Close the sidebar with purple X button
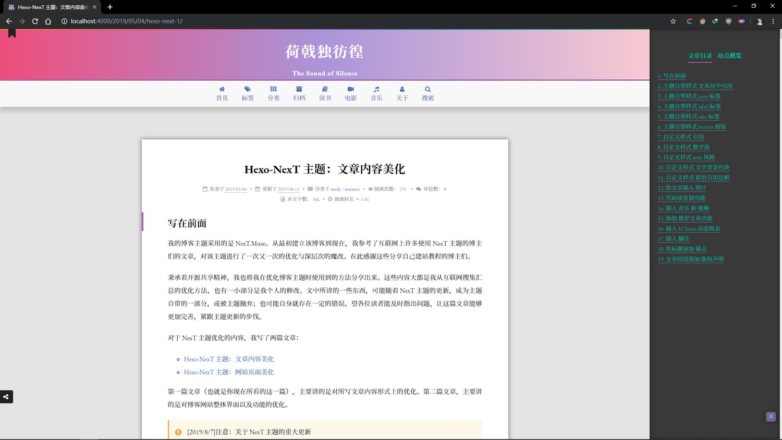The image size is (782, 440). pos(771,417)
